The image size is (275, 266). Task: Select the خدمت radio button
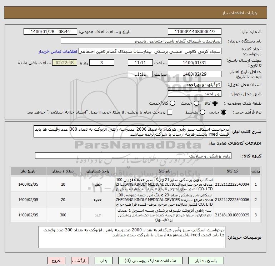pyautogui.click(x=196, y=103)
